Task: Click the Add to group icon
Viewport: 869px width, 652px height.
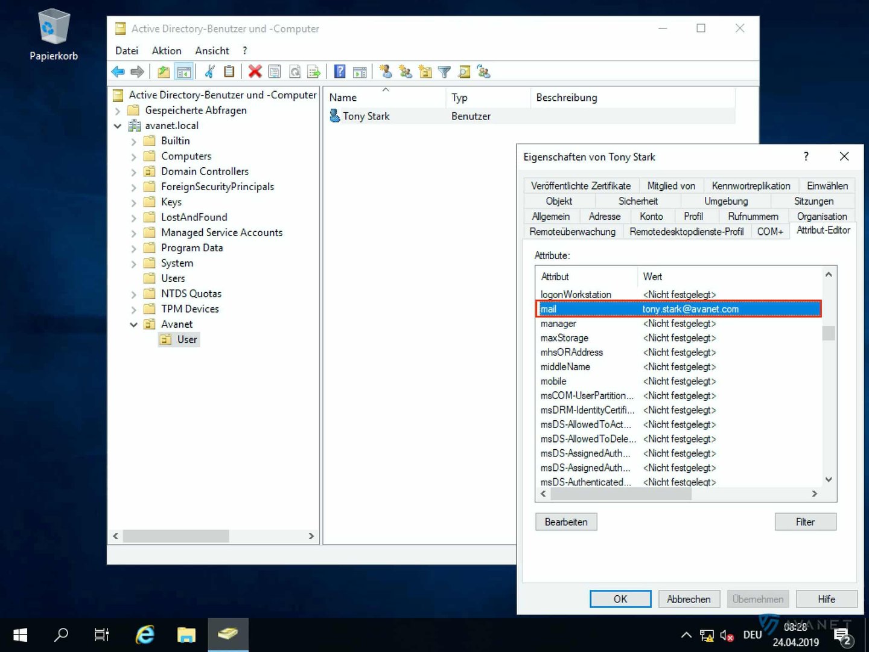Action: [483, 72]
